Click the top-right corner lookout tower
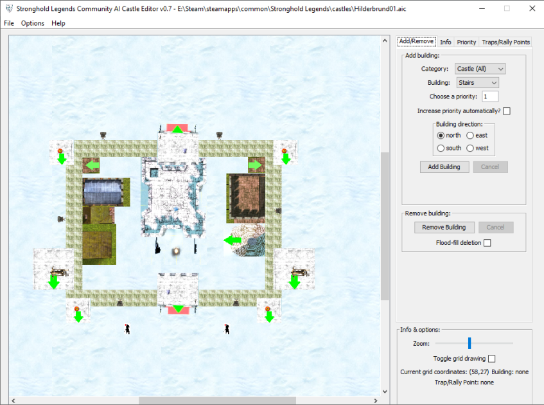Viewport: 544px width, 405px height. click(x=286, y=153)
